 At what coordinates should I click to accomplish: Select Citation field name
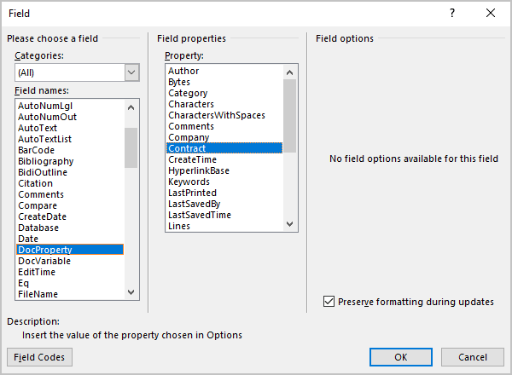point(70,183)
